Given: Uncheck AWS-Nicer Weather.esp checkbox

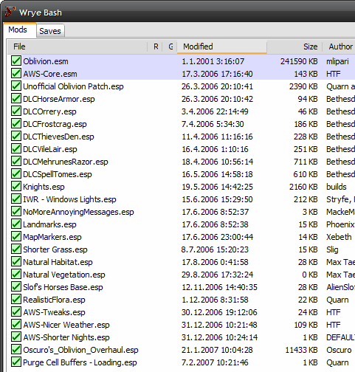Looking at the screenshot, I should tap(16, 324).
